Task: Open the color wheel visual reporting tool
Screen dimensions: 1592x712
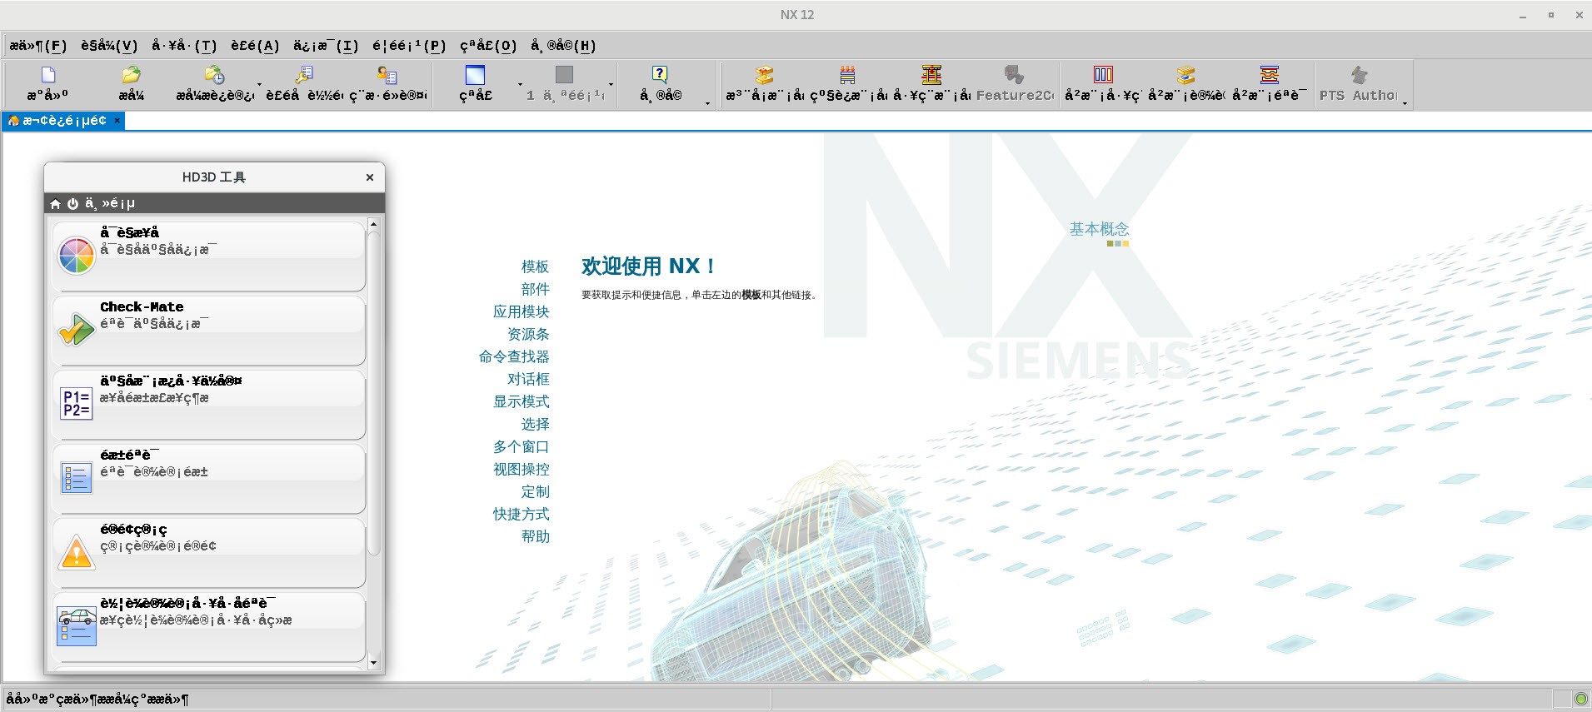Action: tap(209, 256)
